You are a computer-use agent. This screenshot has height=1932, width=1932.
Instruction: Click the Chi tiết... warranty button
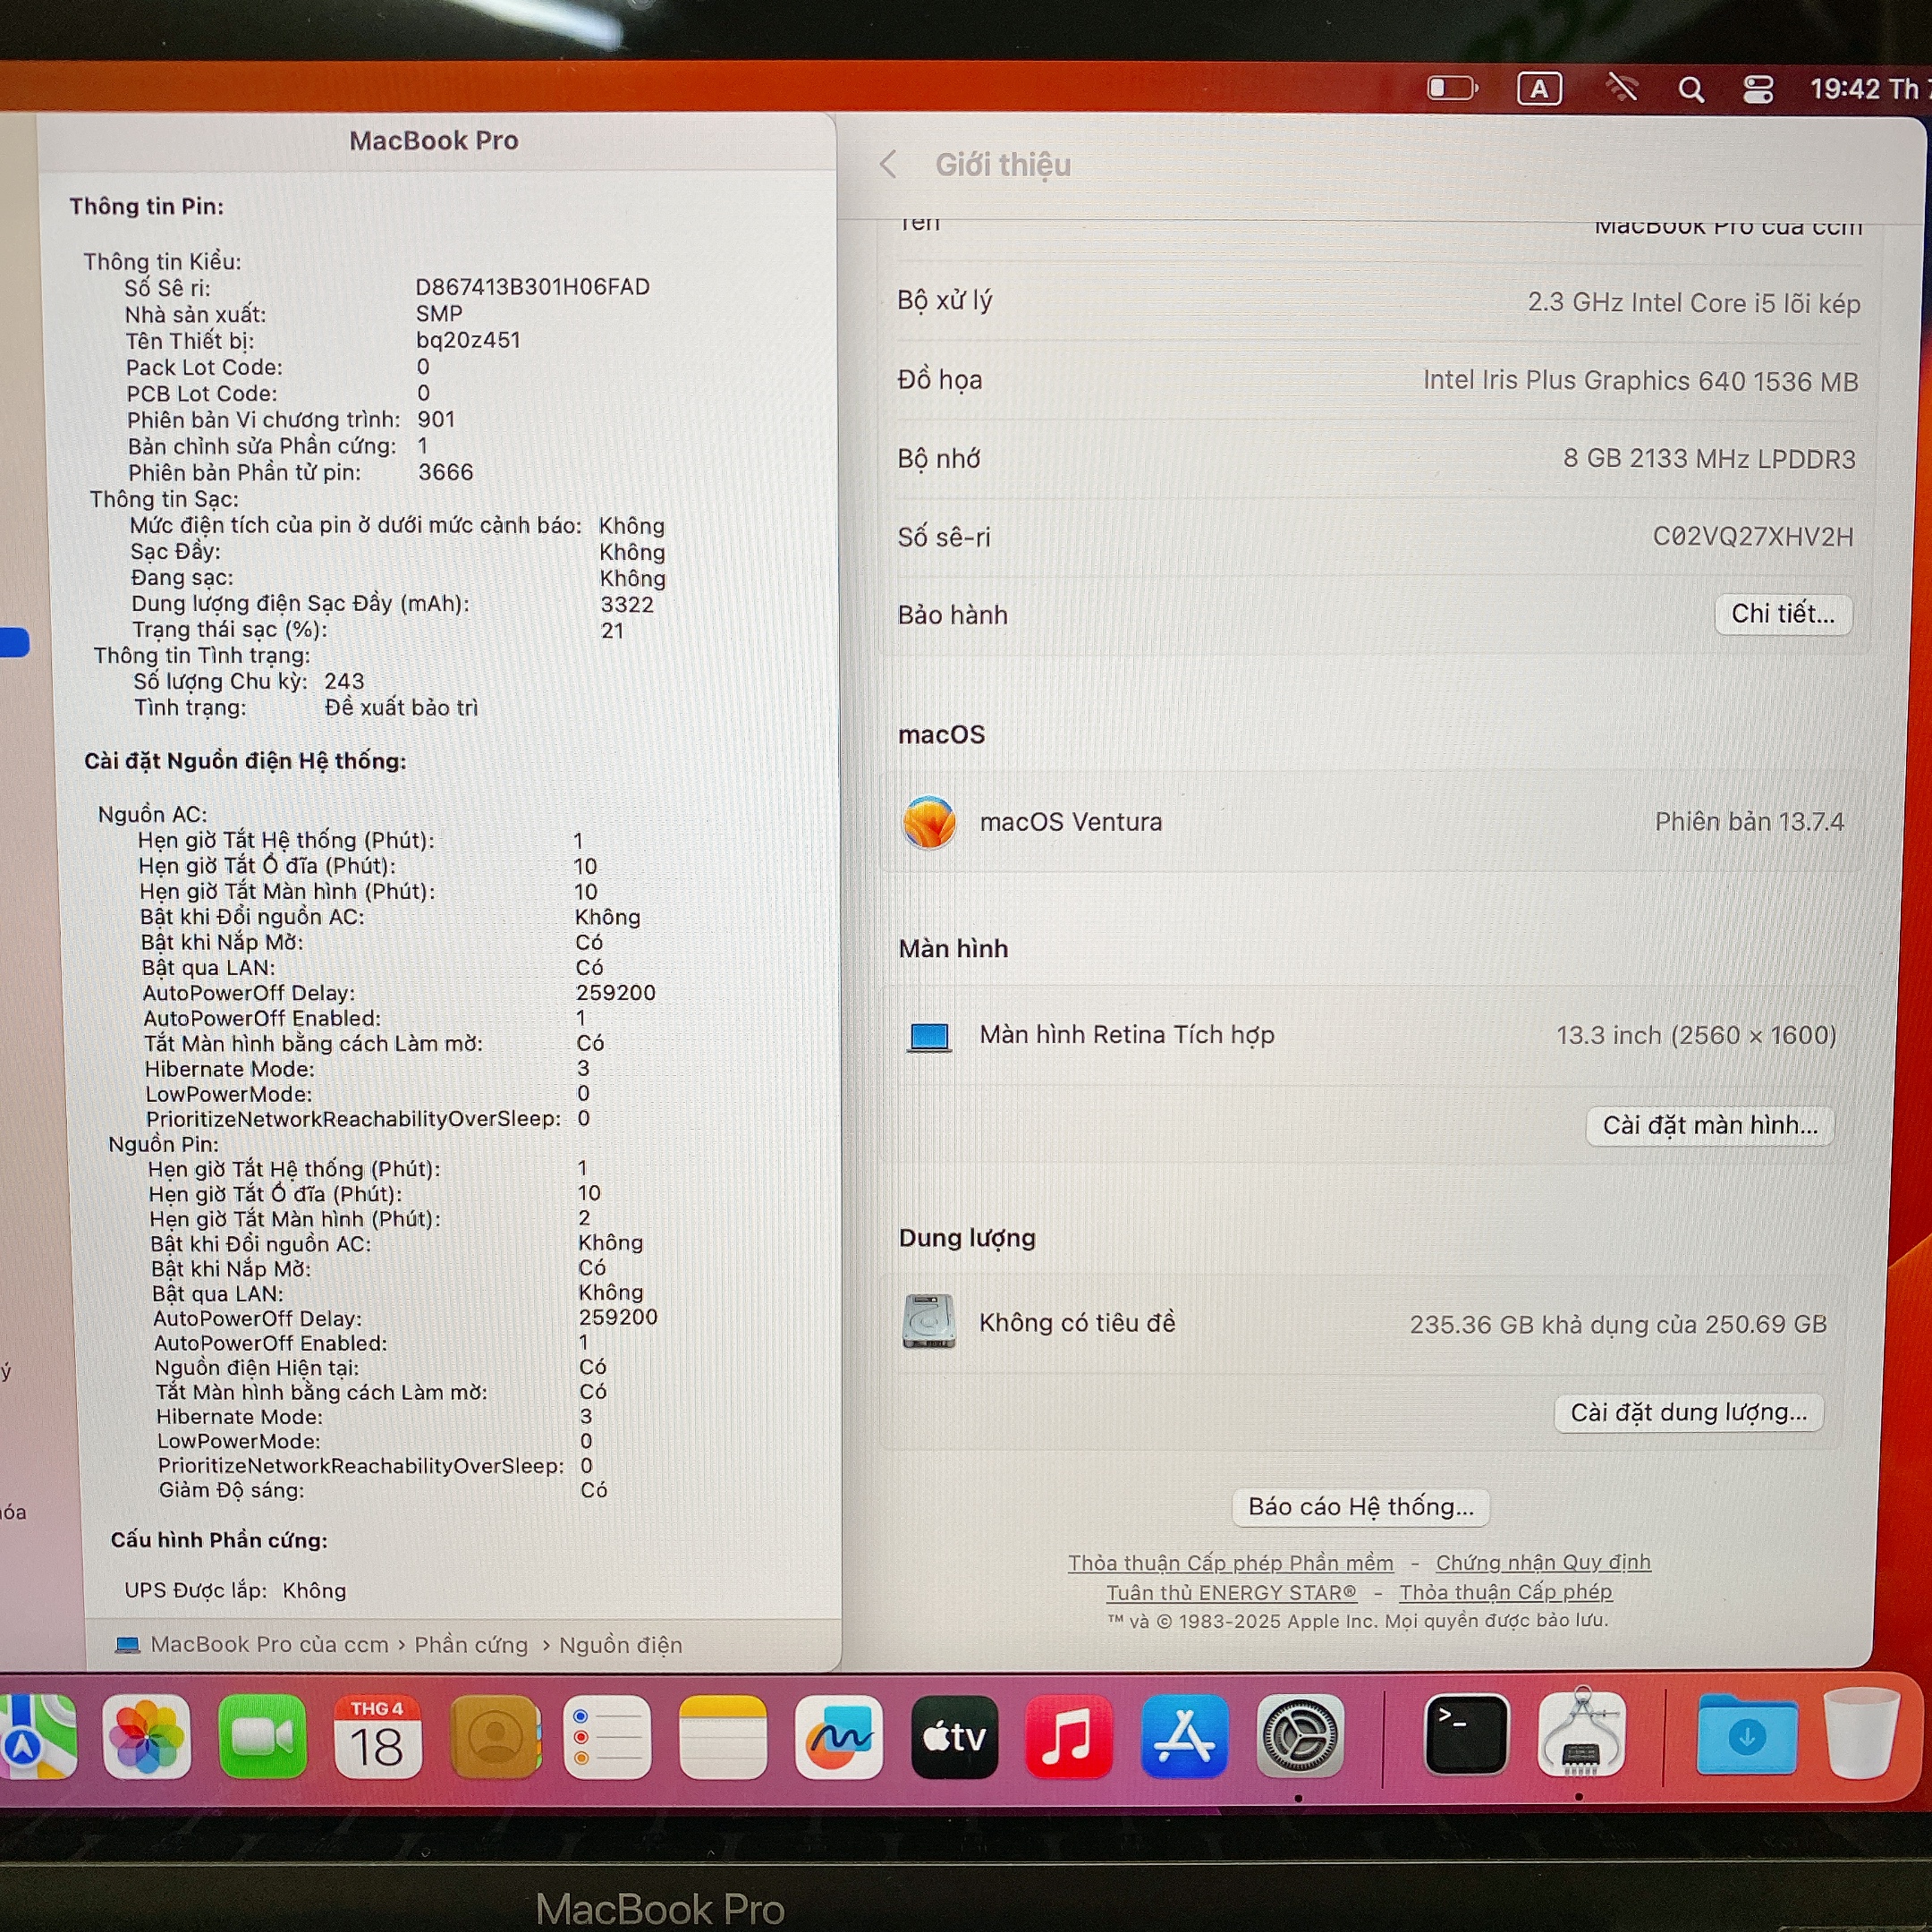click(1783, 614)
